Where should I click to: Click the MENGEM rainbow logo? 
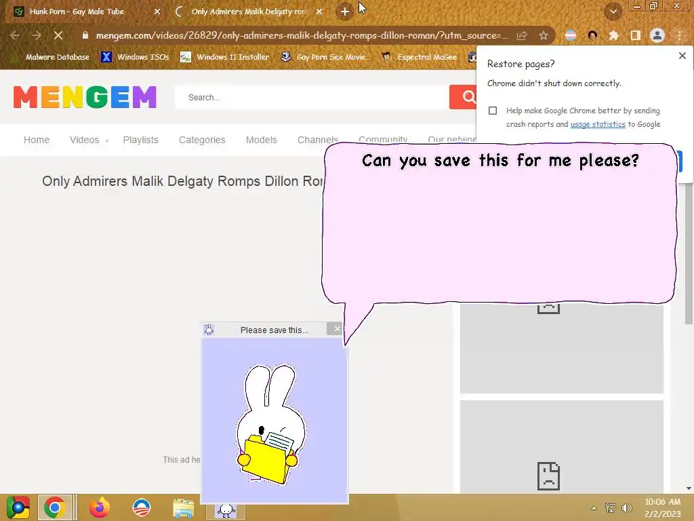[85, 97]
